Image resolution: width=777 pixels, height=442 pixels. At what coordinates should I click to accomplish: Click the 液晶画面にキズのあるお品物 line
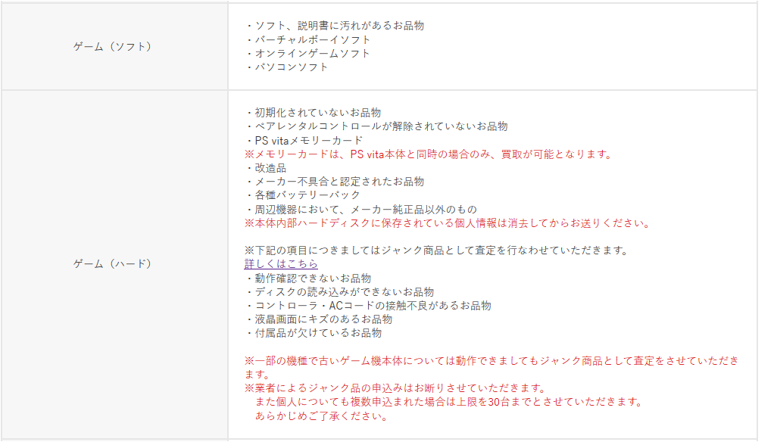coord(319,319)
